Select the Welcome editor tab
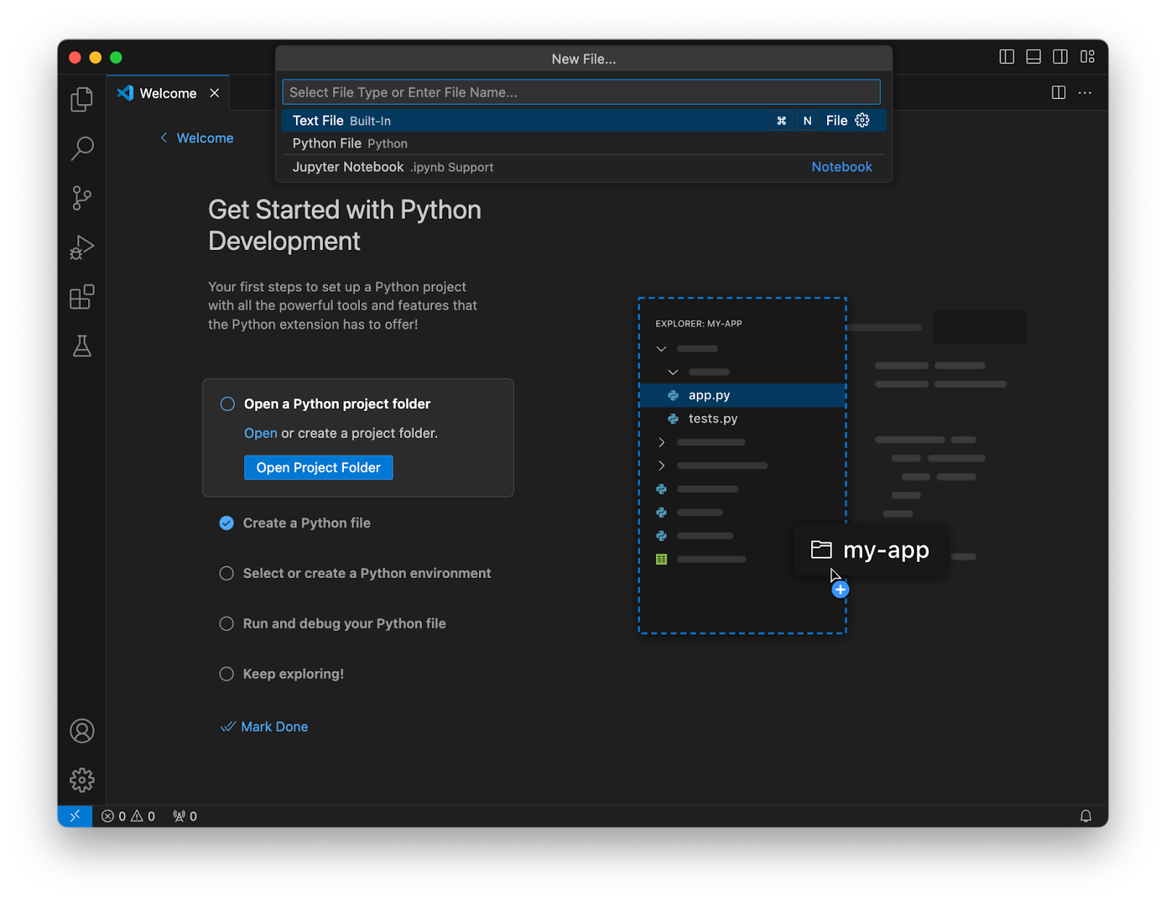1166x903 pixels. pos(168,93)
